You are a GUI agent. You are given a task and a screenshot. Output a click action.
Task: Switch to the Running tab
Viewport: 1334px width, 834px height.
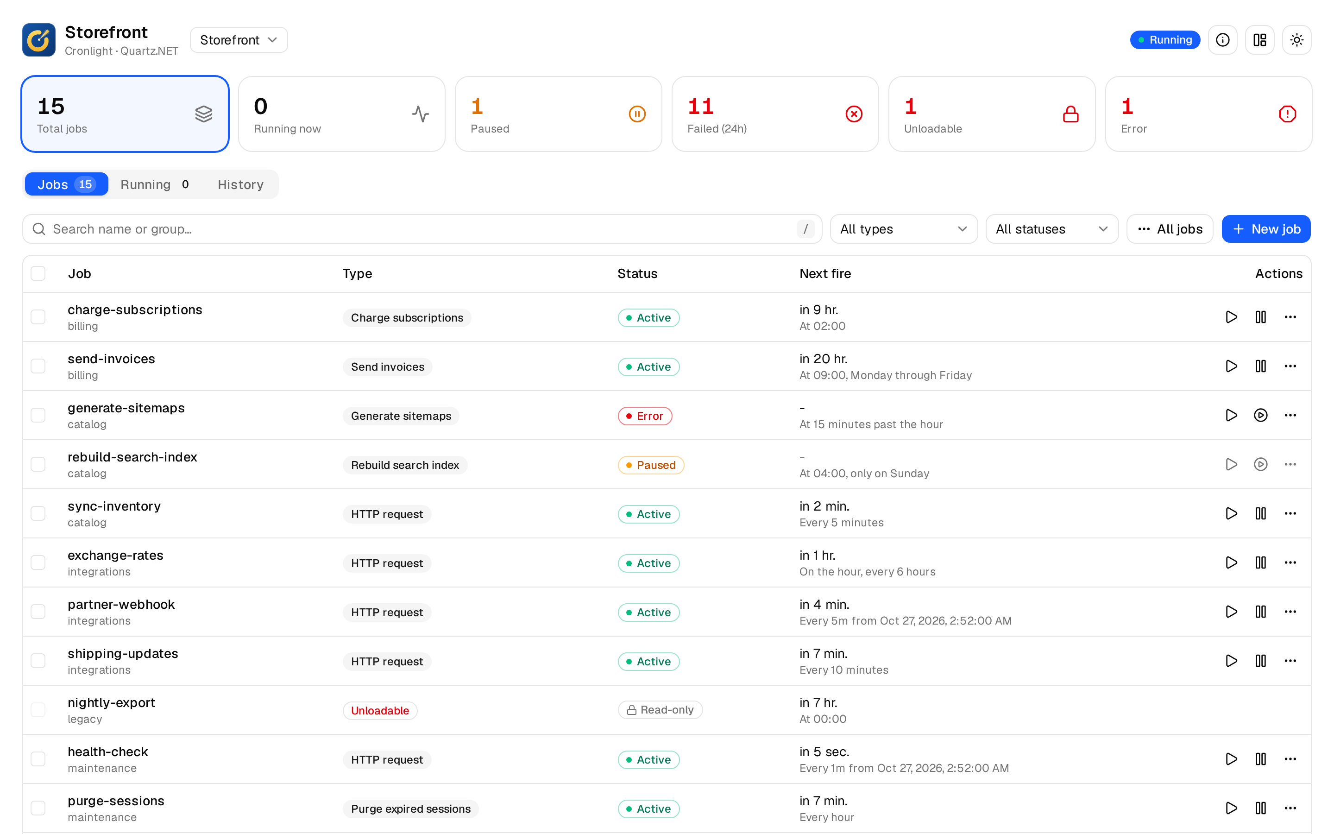coord(155,184)
